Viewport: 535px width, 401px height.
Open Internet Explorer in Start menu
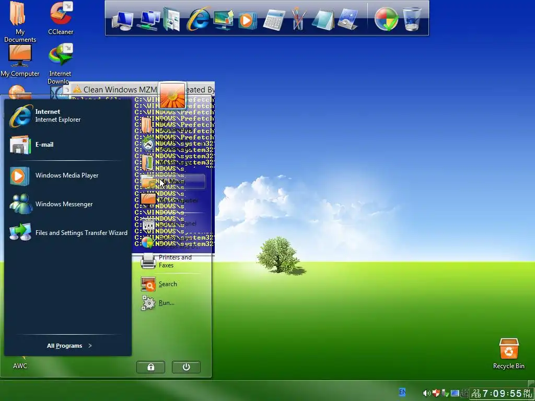67,115
